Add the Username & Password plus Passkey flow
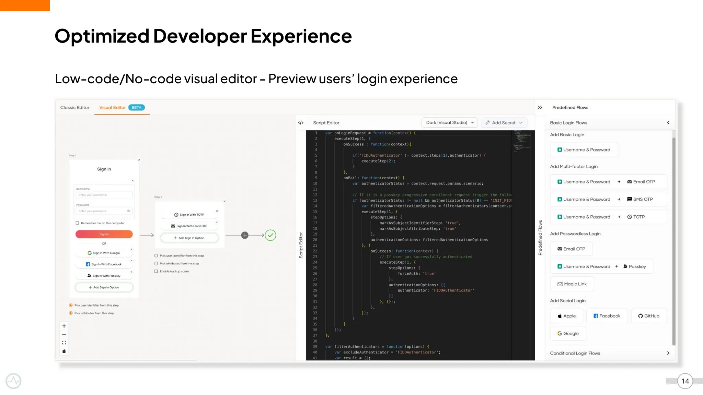The width and height of the screenshot is (703, 395). [x=601, y=266]
